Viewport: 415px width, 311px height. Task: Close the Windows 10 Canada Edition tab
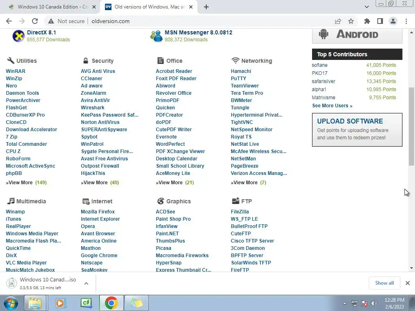(94, 7)
